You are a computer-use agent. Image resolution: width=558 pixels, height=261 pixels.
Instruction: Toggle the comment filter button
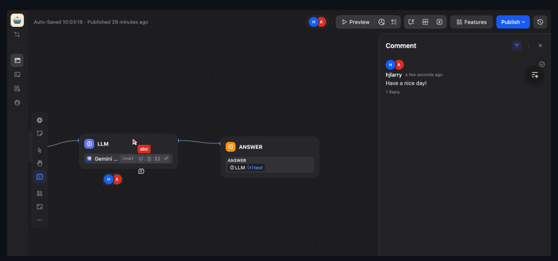pos(517,46)
